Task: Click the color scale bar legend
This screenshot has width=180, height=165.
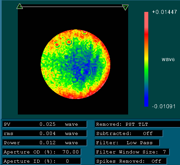Action: (146, 59)
